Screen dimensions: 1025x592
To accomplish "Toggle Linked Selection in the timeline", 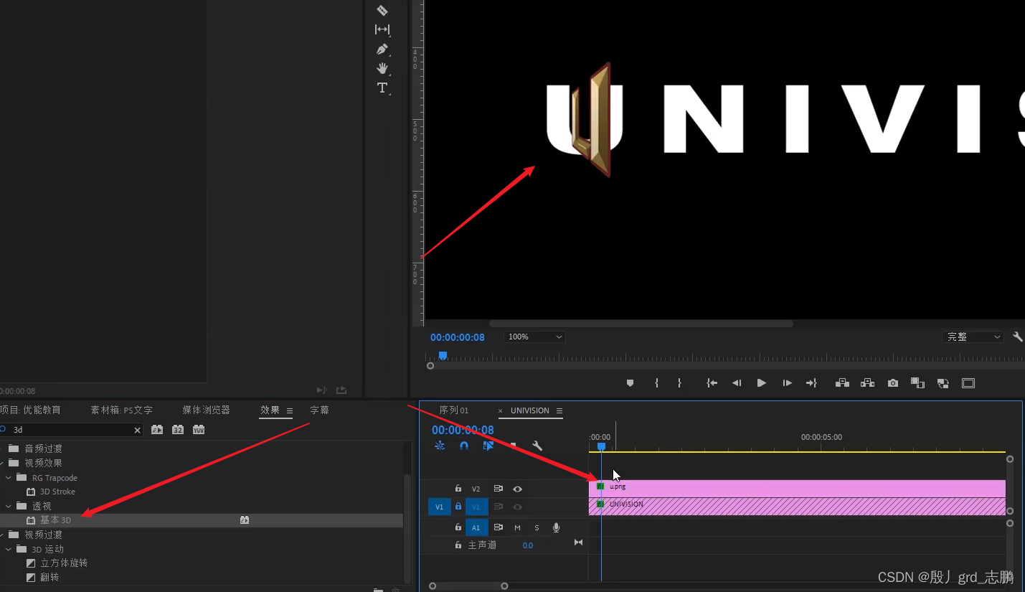I will coord(488,446).
